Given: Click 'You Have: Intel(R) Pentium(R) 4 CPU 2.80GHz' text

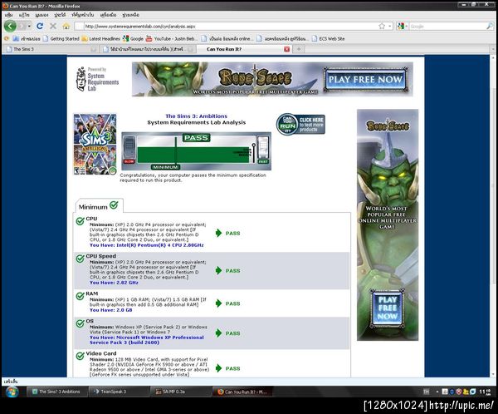Looking at the screenshot, I should pos(146,245).
